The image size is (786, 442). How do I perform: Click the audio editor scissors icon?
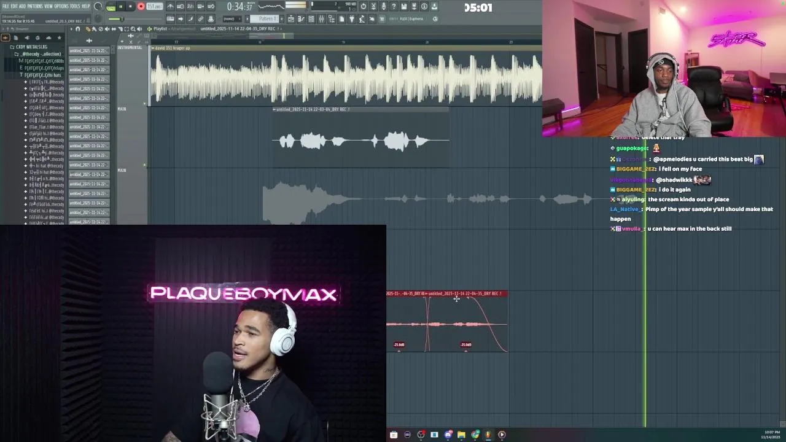(x=373, y=6)
